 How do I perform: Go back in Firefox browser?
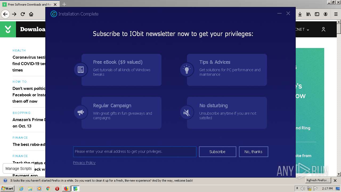[5, 14]
